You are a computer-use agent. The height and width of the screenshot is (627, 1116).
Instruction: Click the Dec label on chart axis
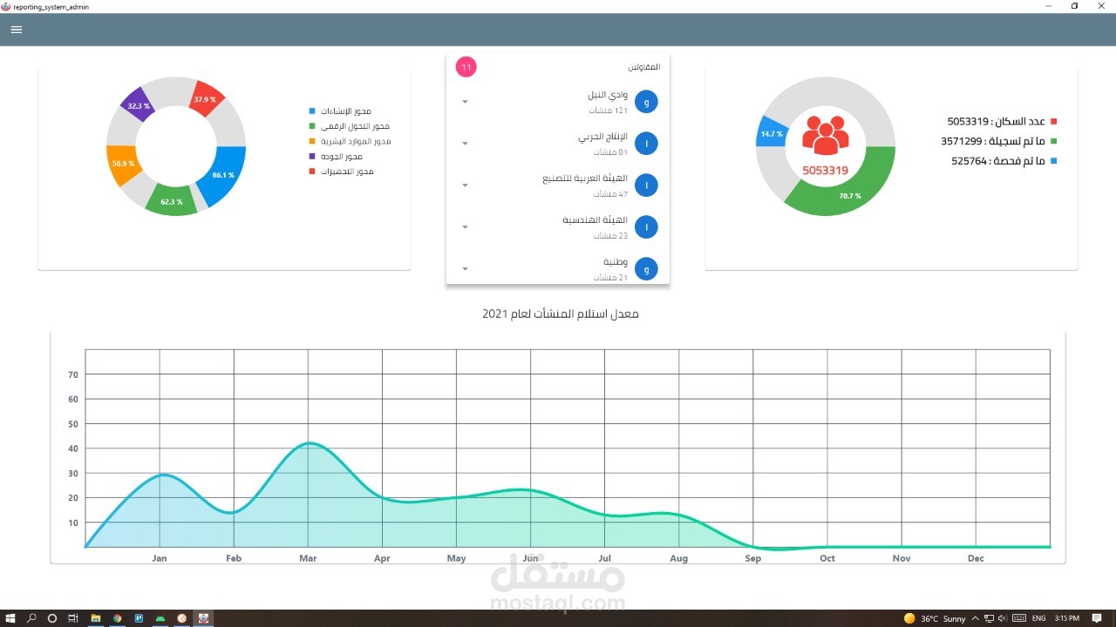(976, 558)
